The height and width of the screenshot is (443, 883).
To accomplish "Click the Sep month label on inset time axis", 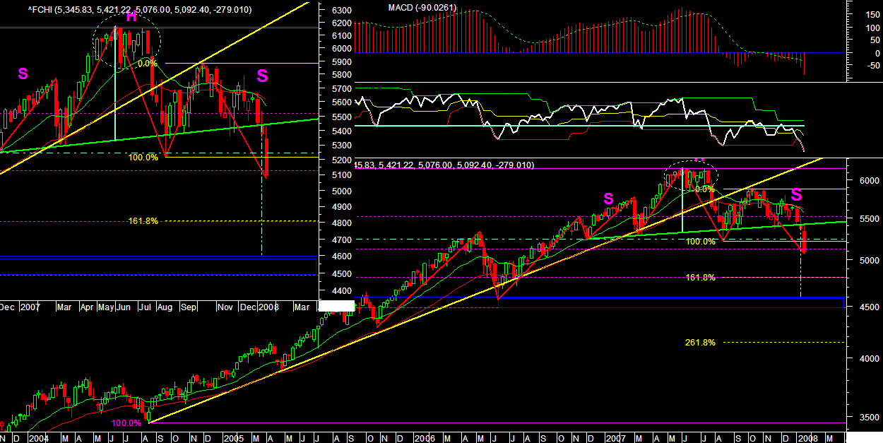I will [x=189, y=307].
